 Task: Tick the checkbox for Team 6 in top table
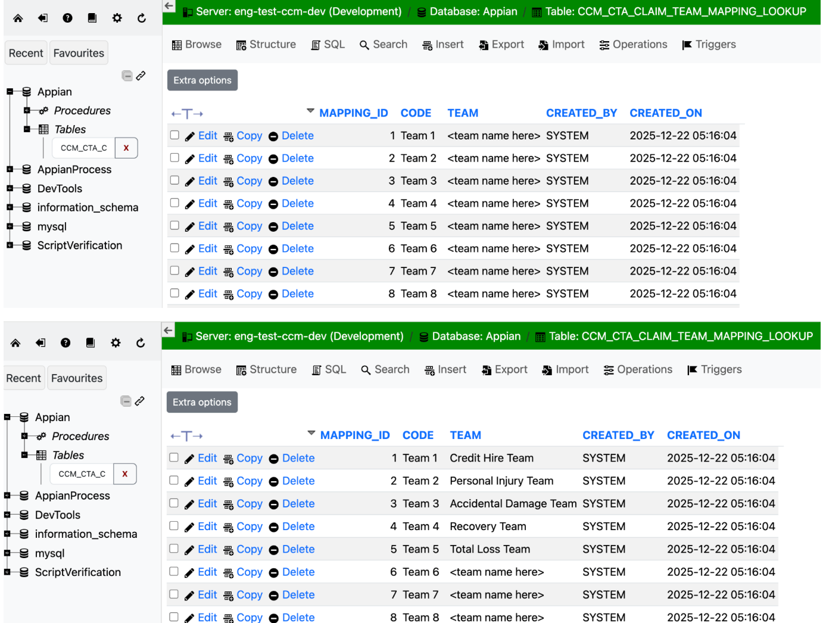click(x=174, y=248)
